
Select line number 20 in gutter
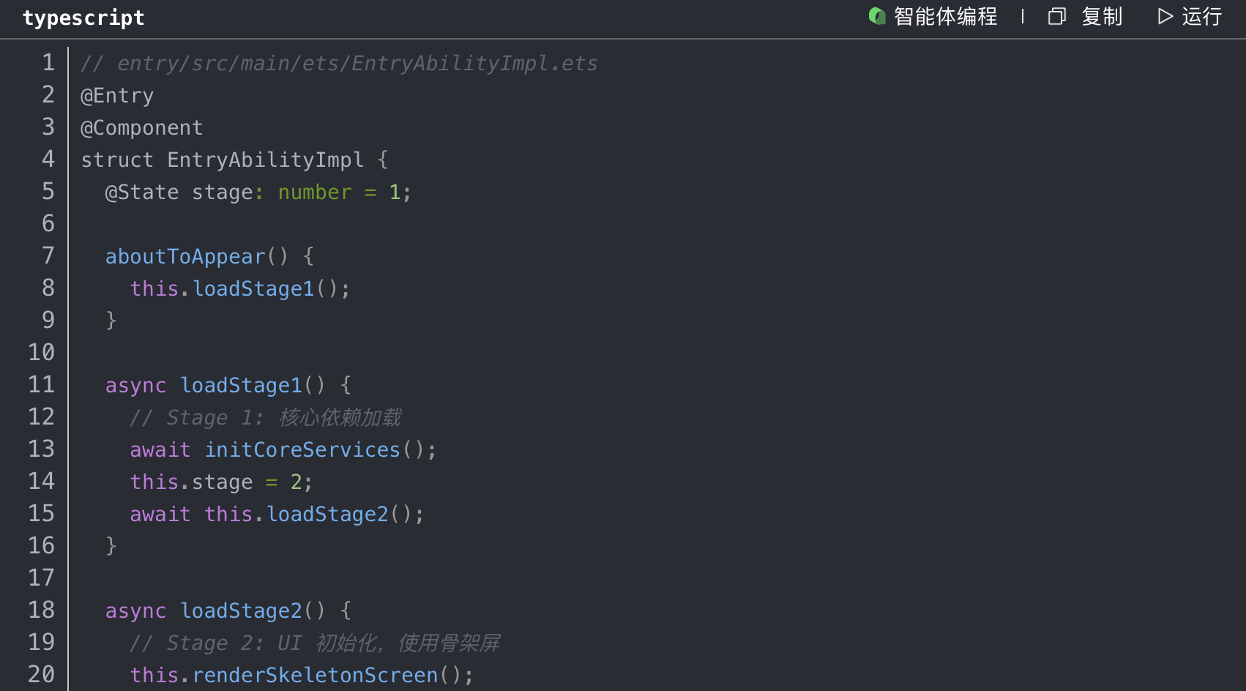pyautogui.click(x=42, y=674)
